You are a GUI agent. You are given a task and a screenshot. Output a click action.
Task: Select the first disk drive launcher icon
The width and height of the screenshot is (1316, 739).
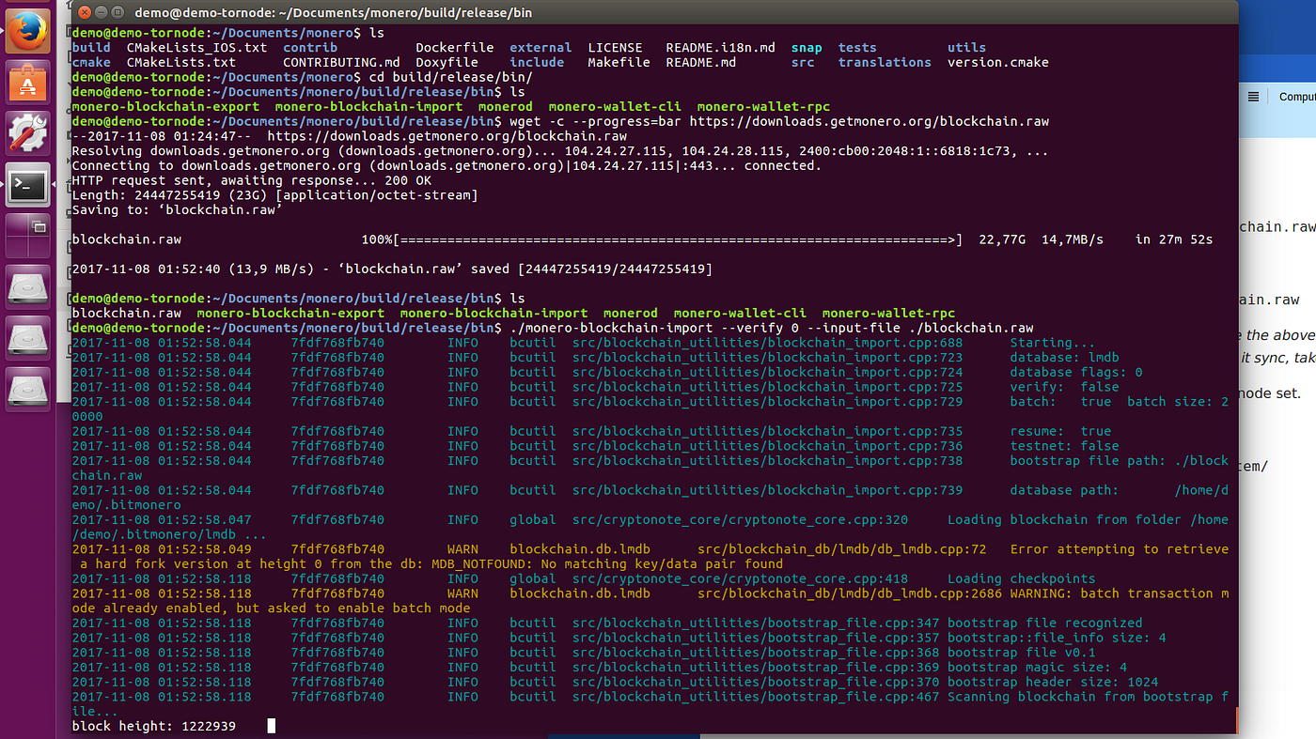(x=27, y=286)
